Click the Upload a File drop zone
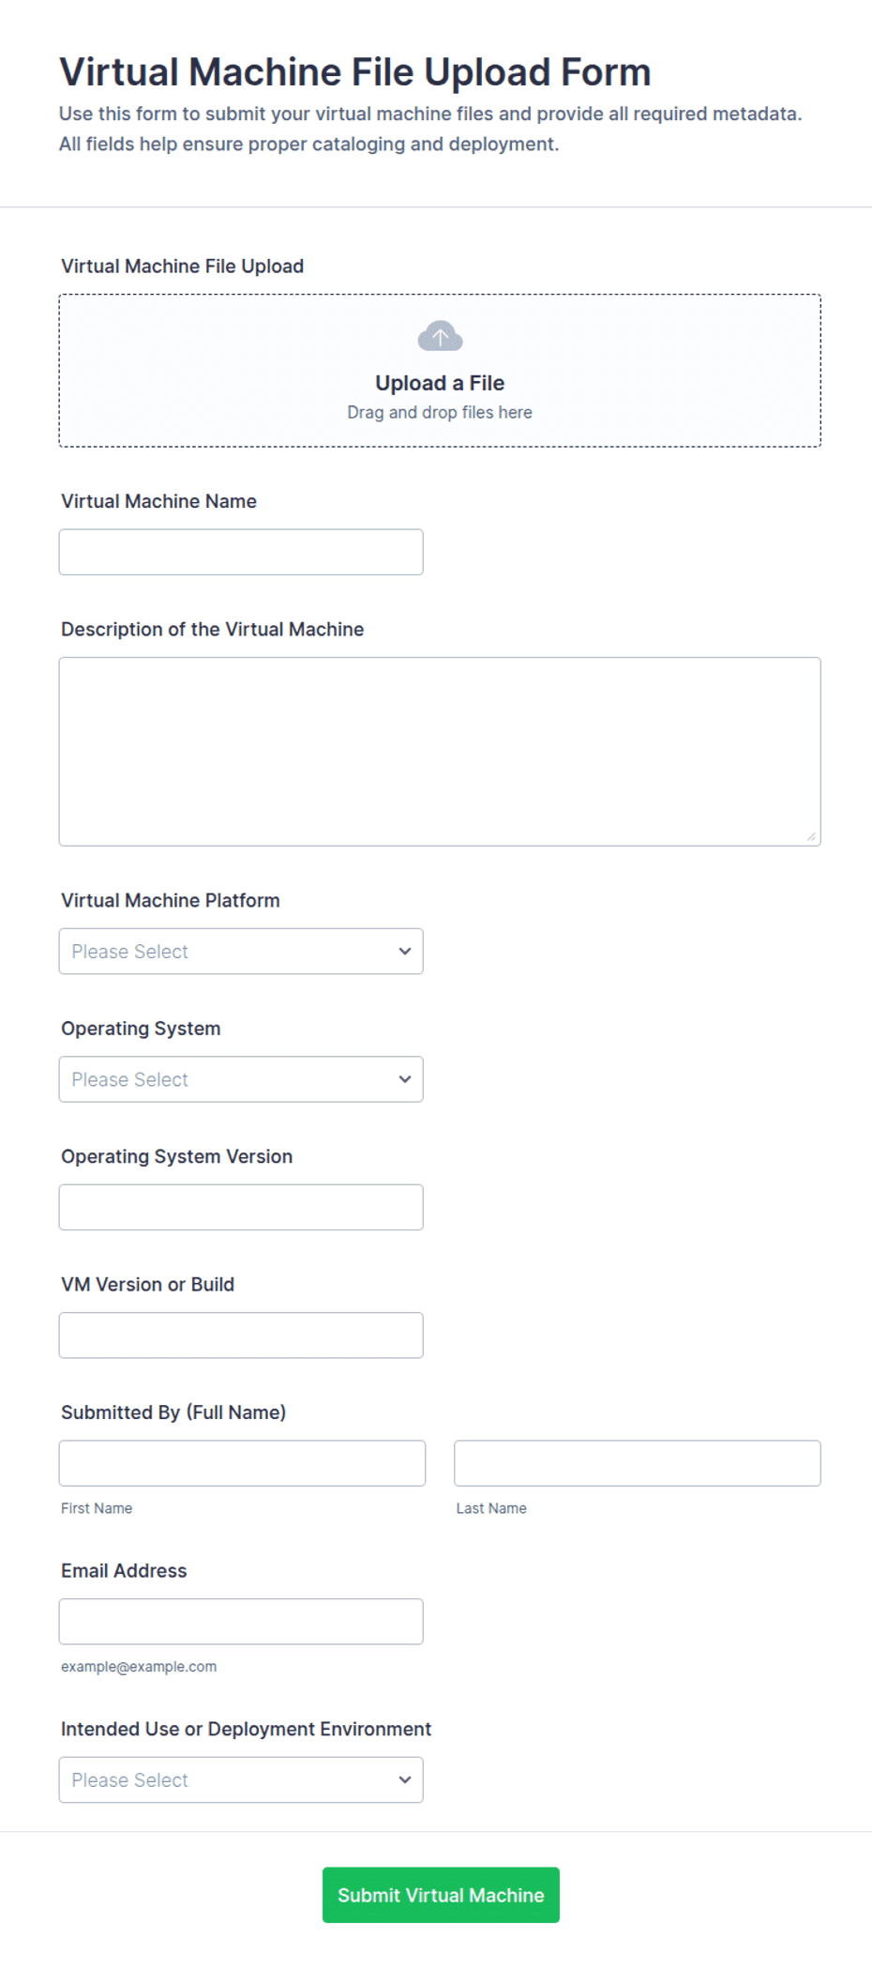 [x=440, y=371]
